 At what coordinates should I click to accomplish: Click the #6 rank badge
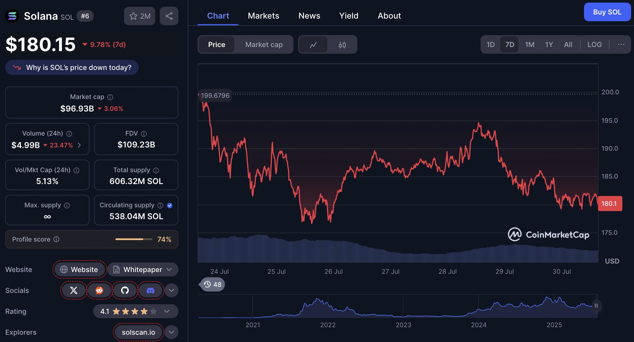[85, 16]
